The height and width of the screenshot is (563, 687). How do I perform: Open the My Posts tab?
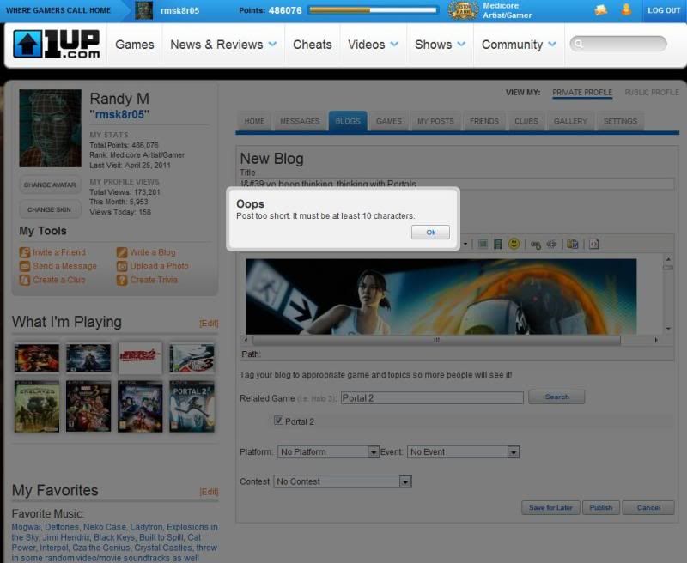click(435, 121)
